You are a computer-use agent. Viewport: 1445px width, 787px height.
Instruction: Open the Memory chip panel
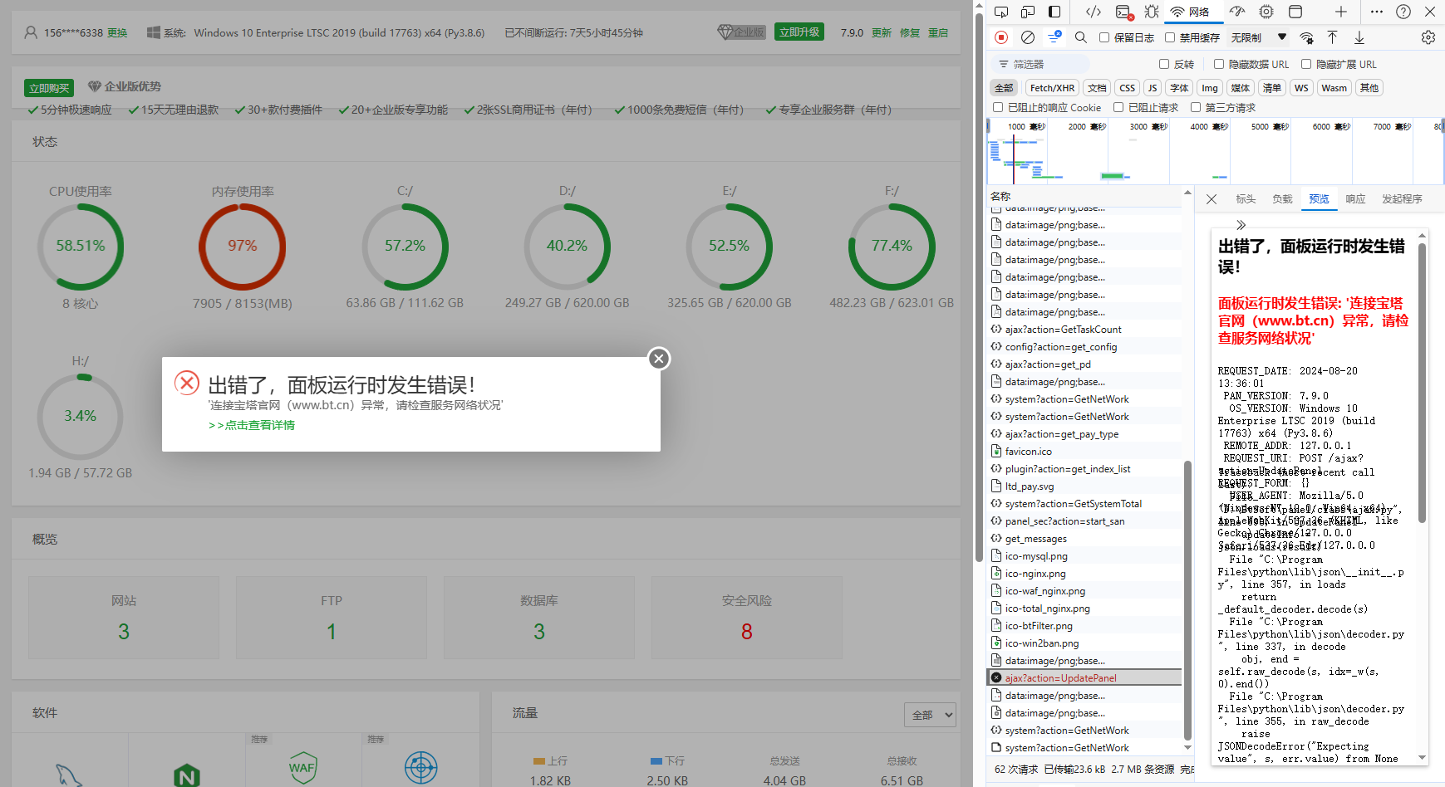(x=1266, y=12)
